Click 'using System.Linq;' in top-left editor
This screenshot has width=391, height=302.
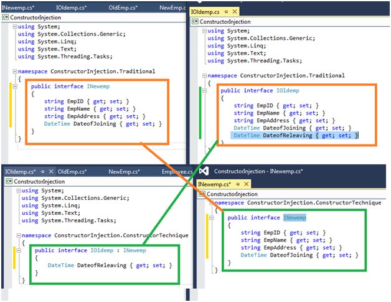click(47, 41)
